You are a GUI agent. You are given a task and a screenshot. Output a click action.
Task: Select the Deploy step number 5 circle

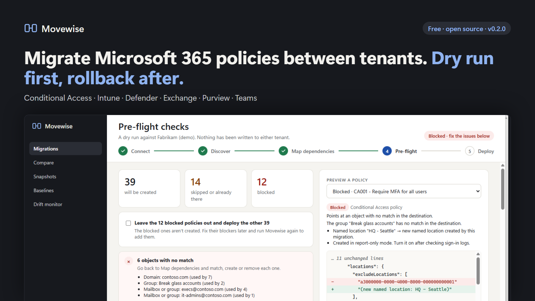pyautogui.click(x=470, y=151)
